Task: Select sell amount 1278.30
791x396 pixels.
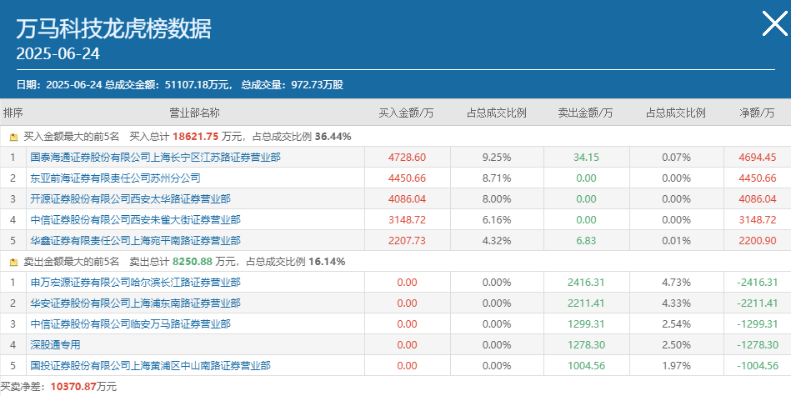Action: click(x=586, y=345)
